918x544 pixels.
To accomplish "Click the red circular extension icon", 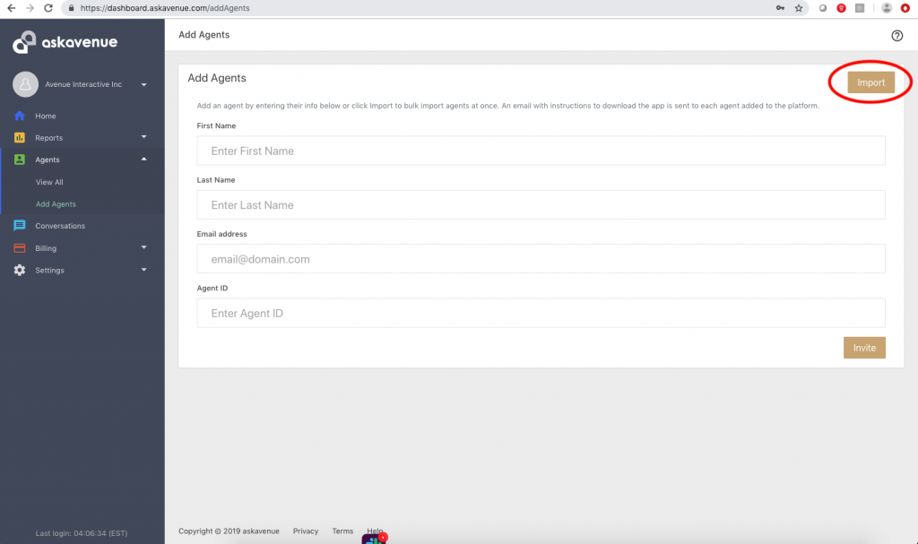I will [841, 8].
